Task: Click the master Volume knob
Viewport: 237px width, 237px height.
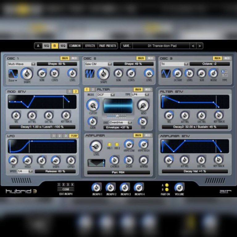Action: (x=179, y=188)
